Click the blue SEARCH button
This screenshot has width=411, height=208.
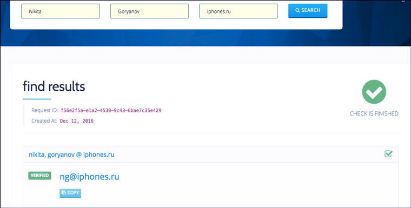coord(308,11)
